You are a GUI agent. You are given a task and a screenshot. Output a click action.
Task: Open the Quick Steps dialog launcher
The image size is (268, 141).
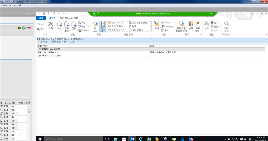[x=151, y=35]
